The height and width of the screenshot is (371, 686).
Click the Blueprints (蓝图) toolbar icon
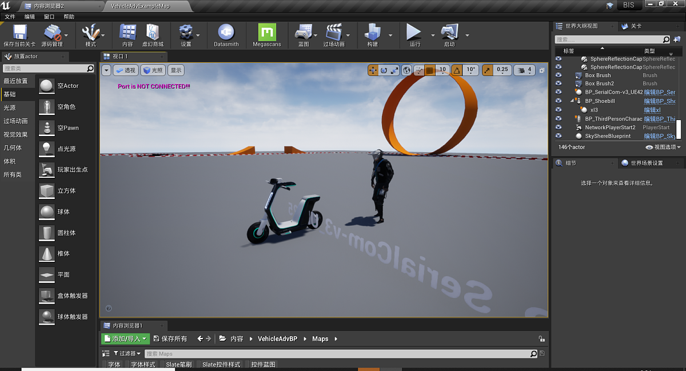tap(304, 33)
